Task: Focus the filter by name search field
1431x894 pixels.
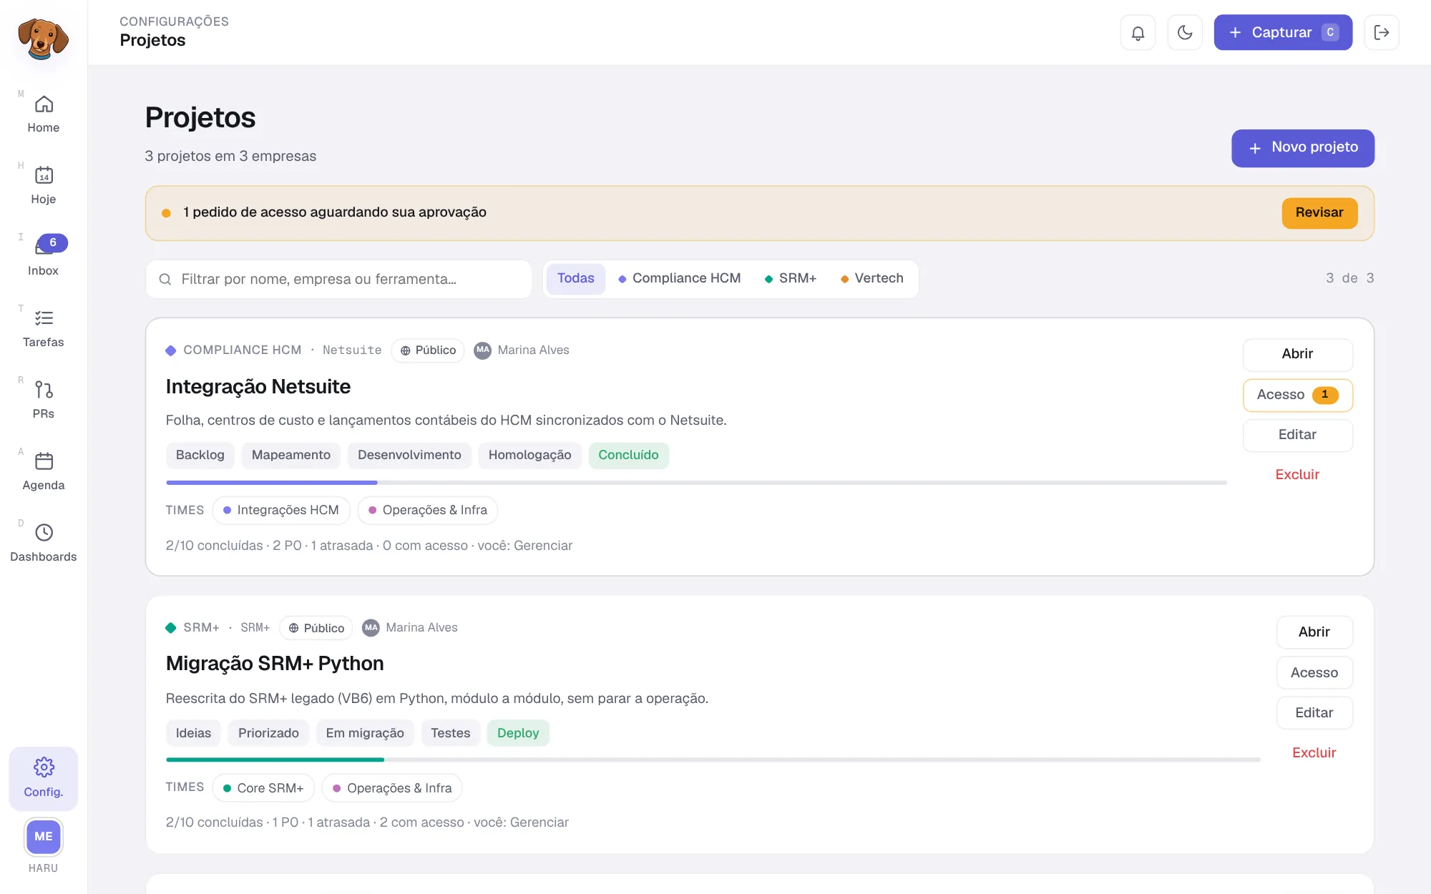Action: pyautogui.click(x=339, y=279)
